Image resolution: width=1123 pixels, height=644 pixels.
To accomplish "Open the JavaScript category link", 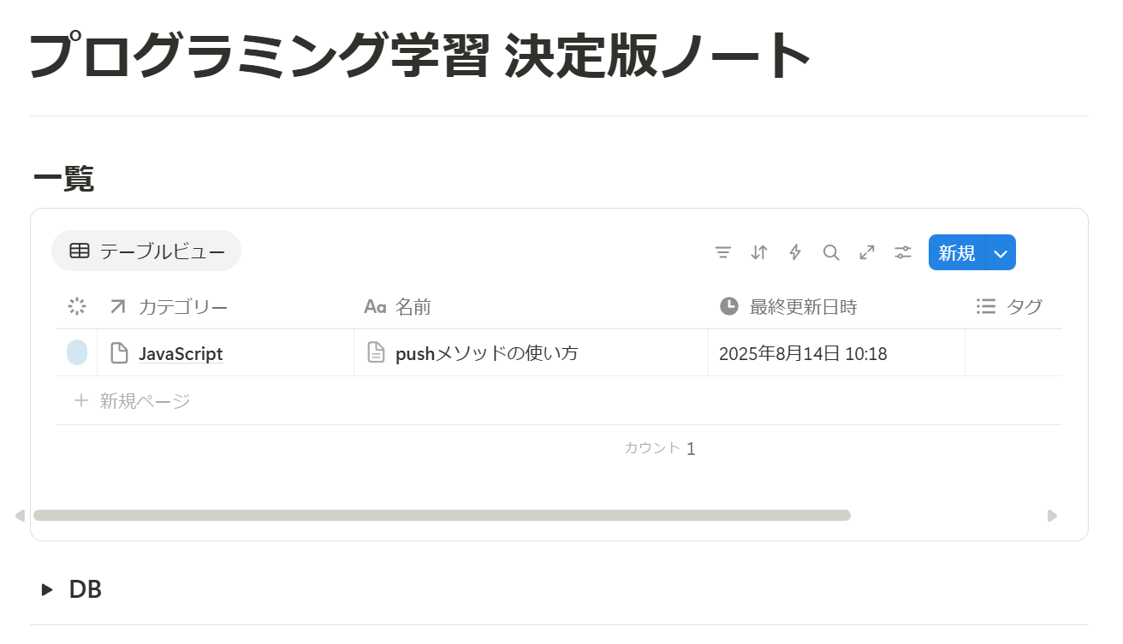I will click(181, 353).
